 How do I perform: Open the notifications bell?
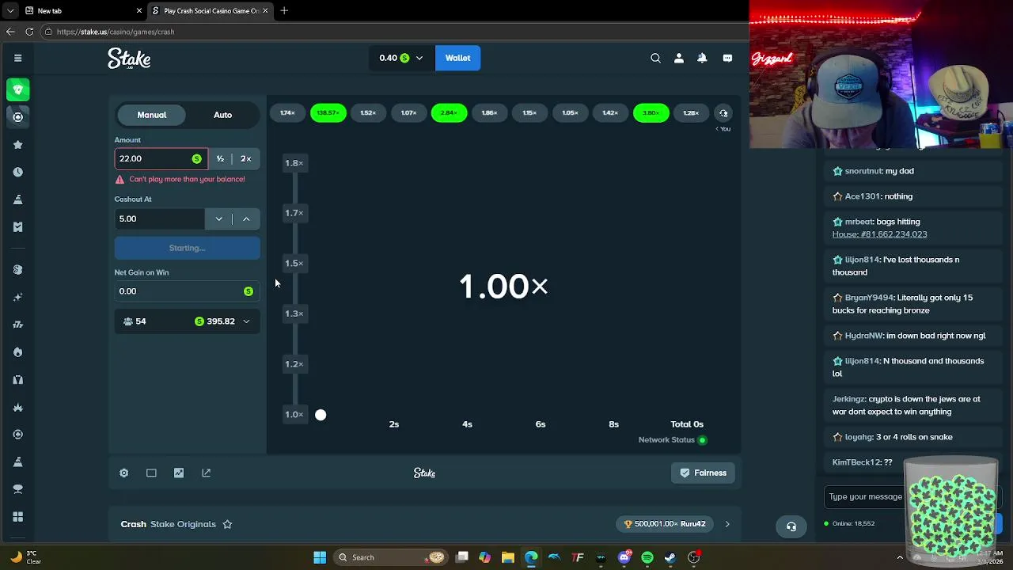coord(702,58)
